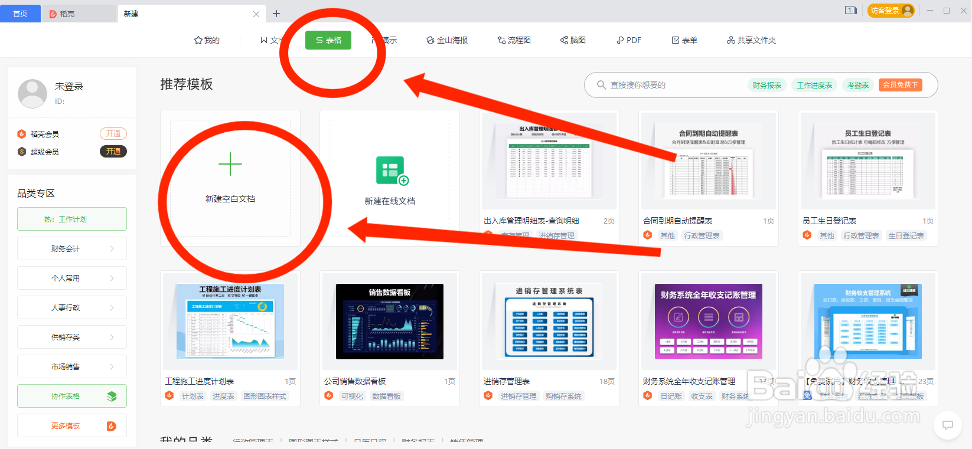The image size is (972, 449).
Task: Click the window layout icon near login
Action: pyautogui.click(x=851, y=10)
